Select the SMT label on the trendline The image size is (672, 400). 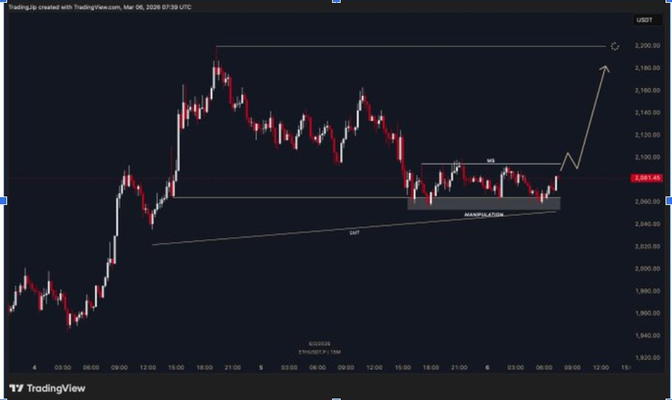click(354, 233)
